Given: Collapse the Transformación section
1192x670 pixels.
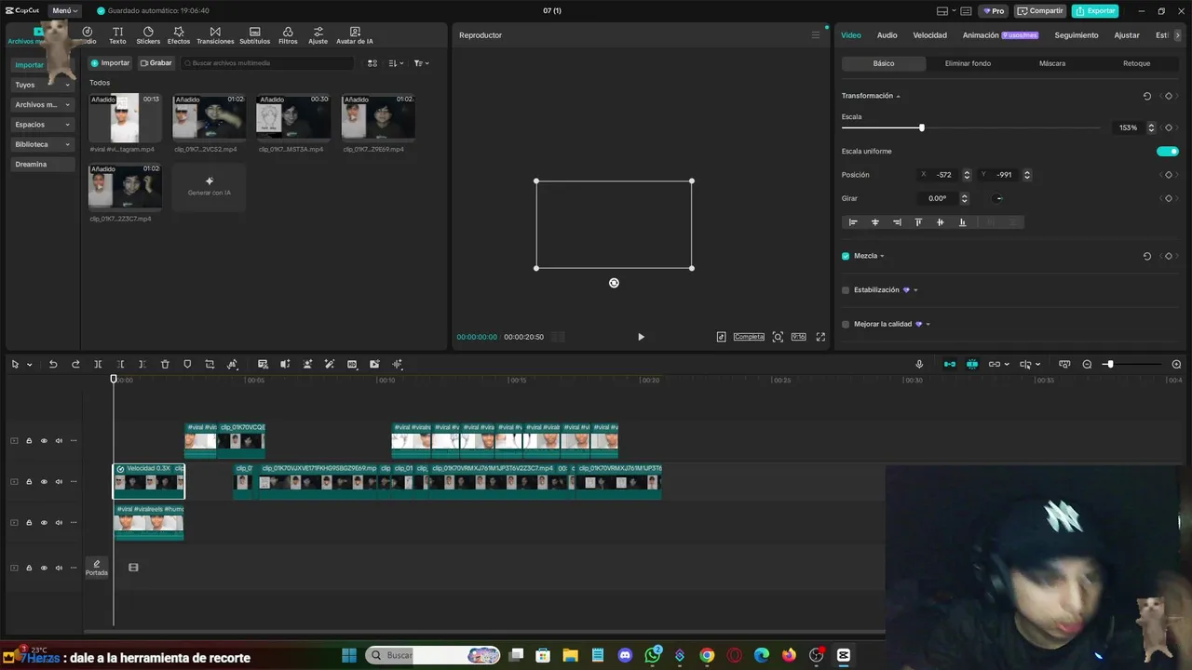Looking at the screenshot, I should coord(898,96).
